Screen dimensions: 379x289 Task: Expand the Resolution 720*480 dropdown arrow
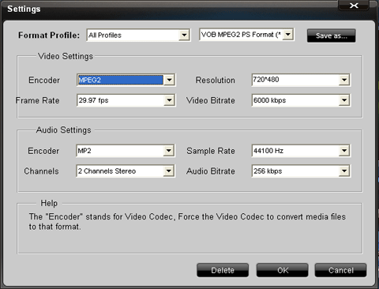pos(344,80)
